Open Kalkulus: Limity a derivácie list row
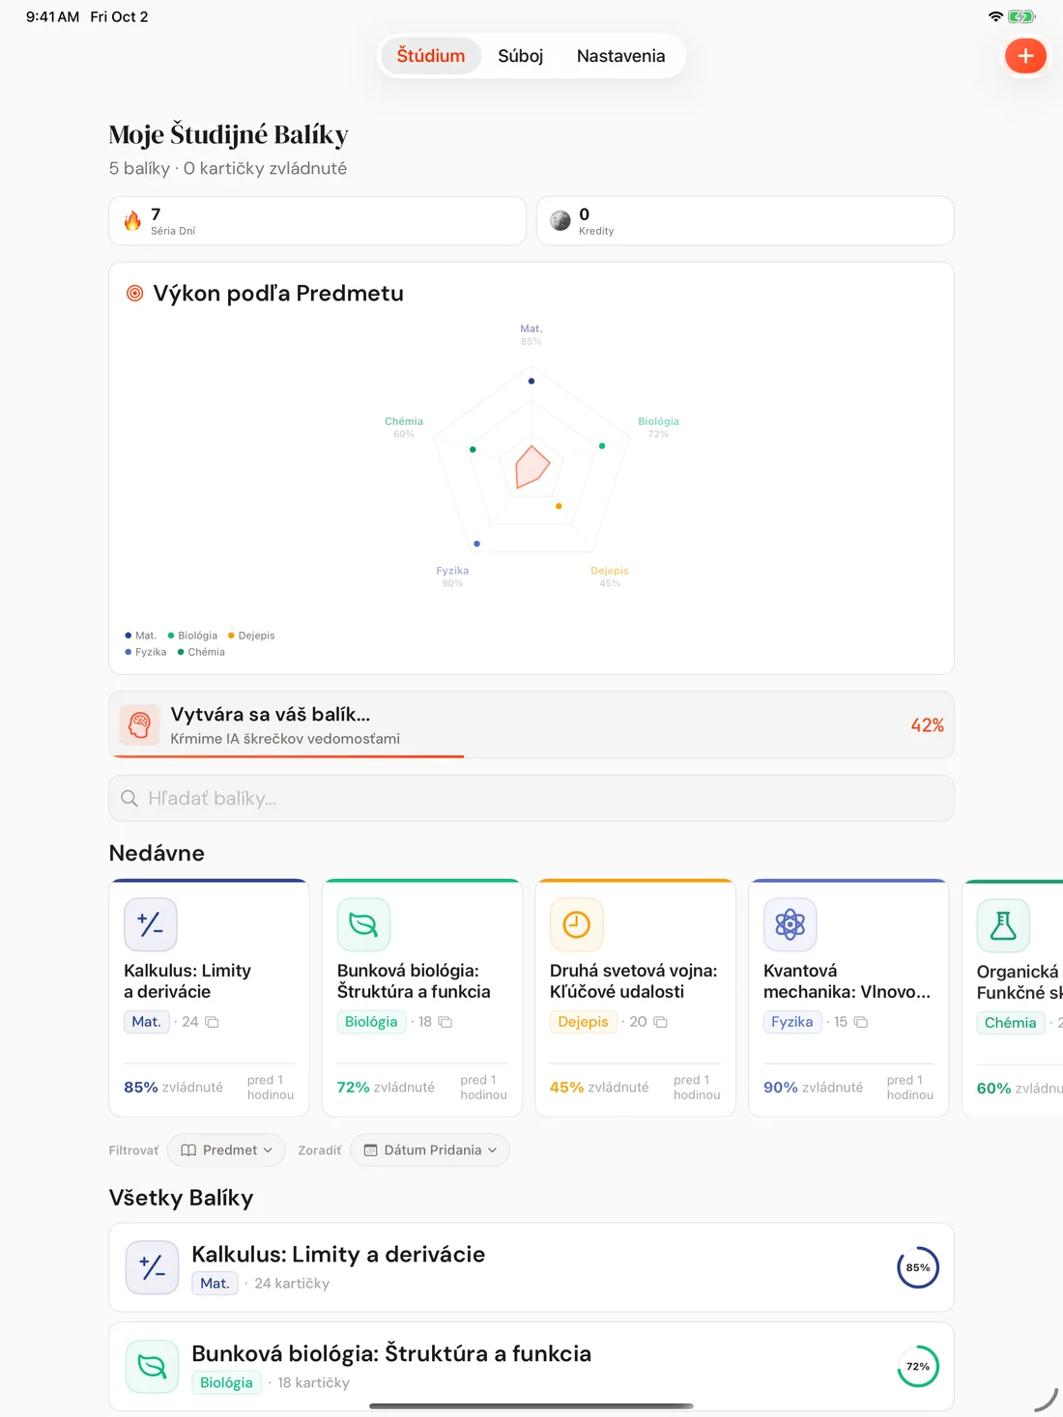This screenshot has height=1417, width=1063. coord(531,1267)
